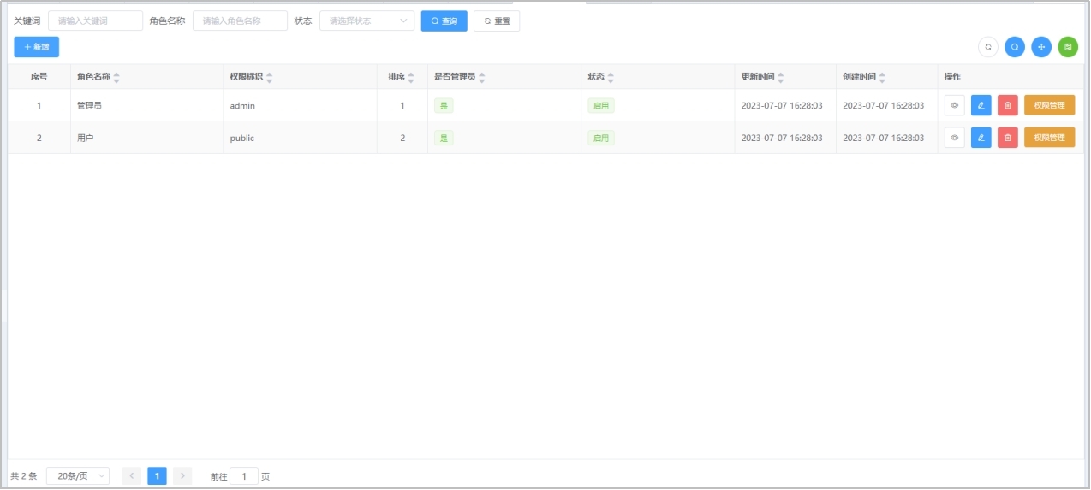Click the circular refresh icon above the table

tap(987, 47)
